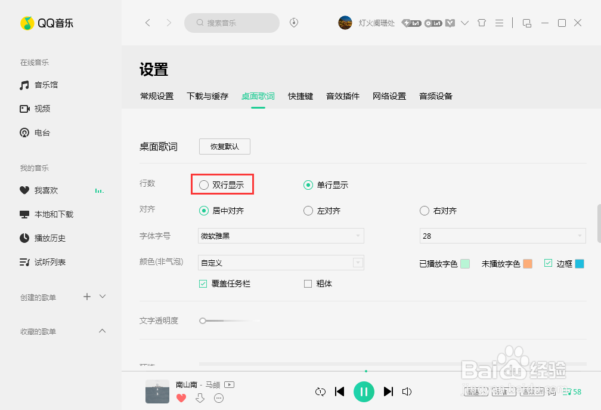This screenshot has height=410, width=601.
Task: Open the font size 28 dropdown
Action: click(503, 236)
